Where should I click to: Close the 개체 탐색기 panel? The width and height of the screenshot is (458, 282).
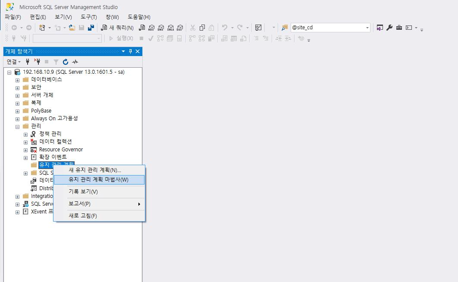pos(138,51)
